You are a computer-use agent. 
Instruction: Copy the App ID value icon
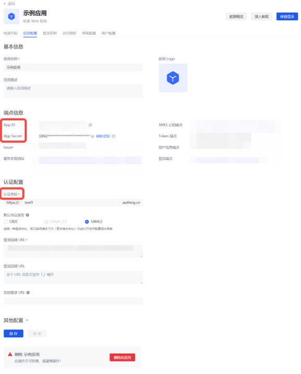pyautogui.click(x=90, y=125)
